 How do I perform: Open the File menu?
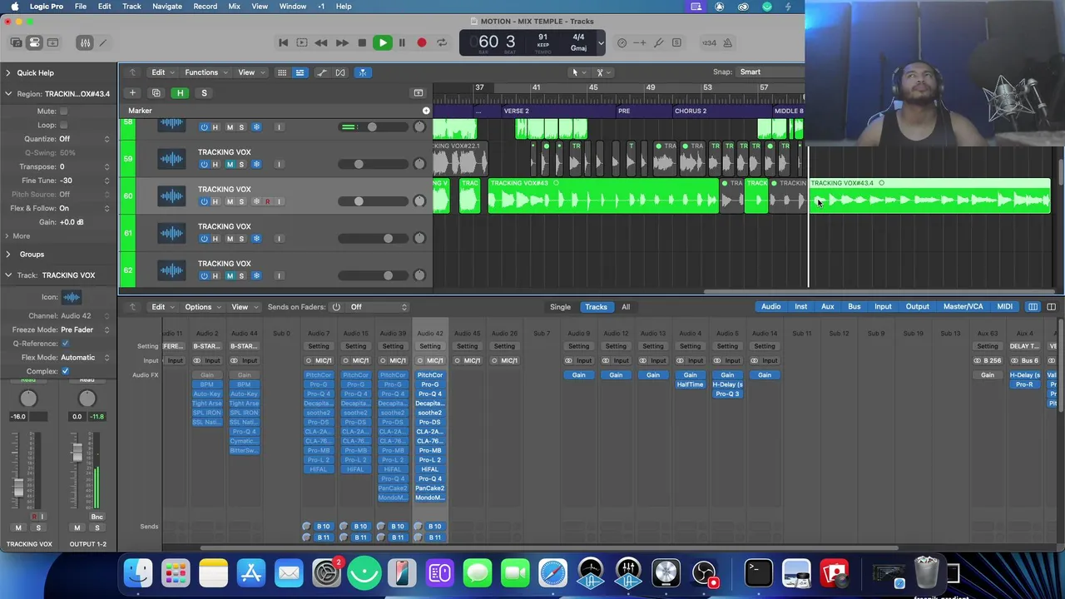[81, 6]
